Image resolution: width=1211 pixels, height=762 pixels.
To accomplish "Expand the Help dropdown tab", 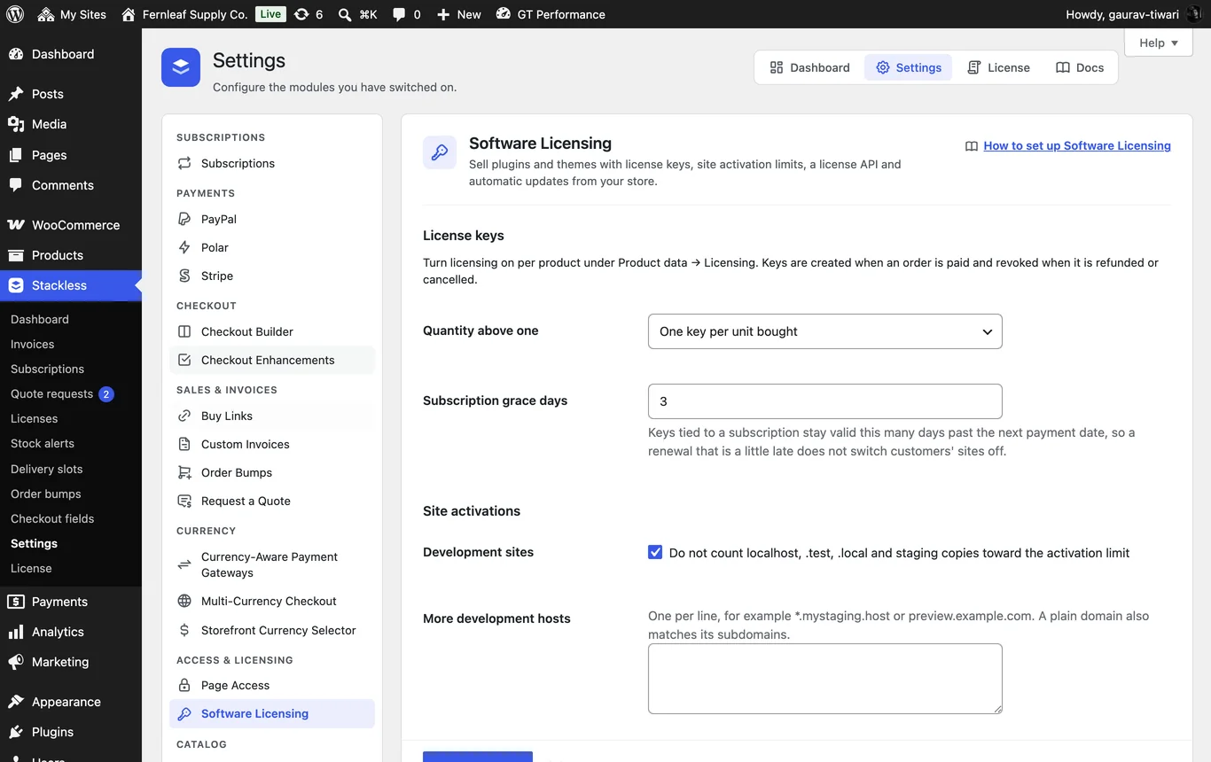I will pos(1159,43).
